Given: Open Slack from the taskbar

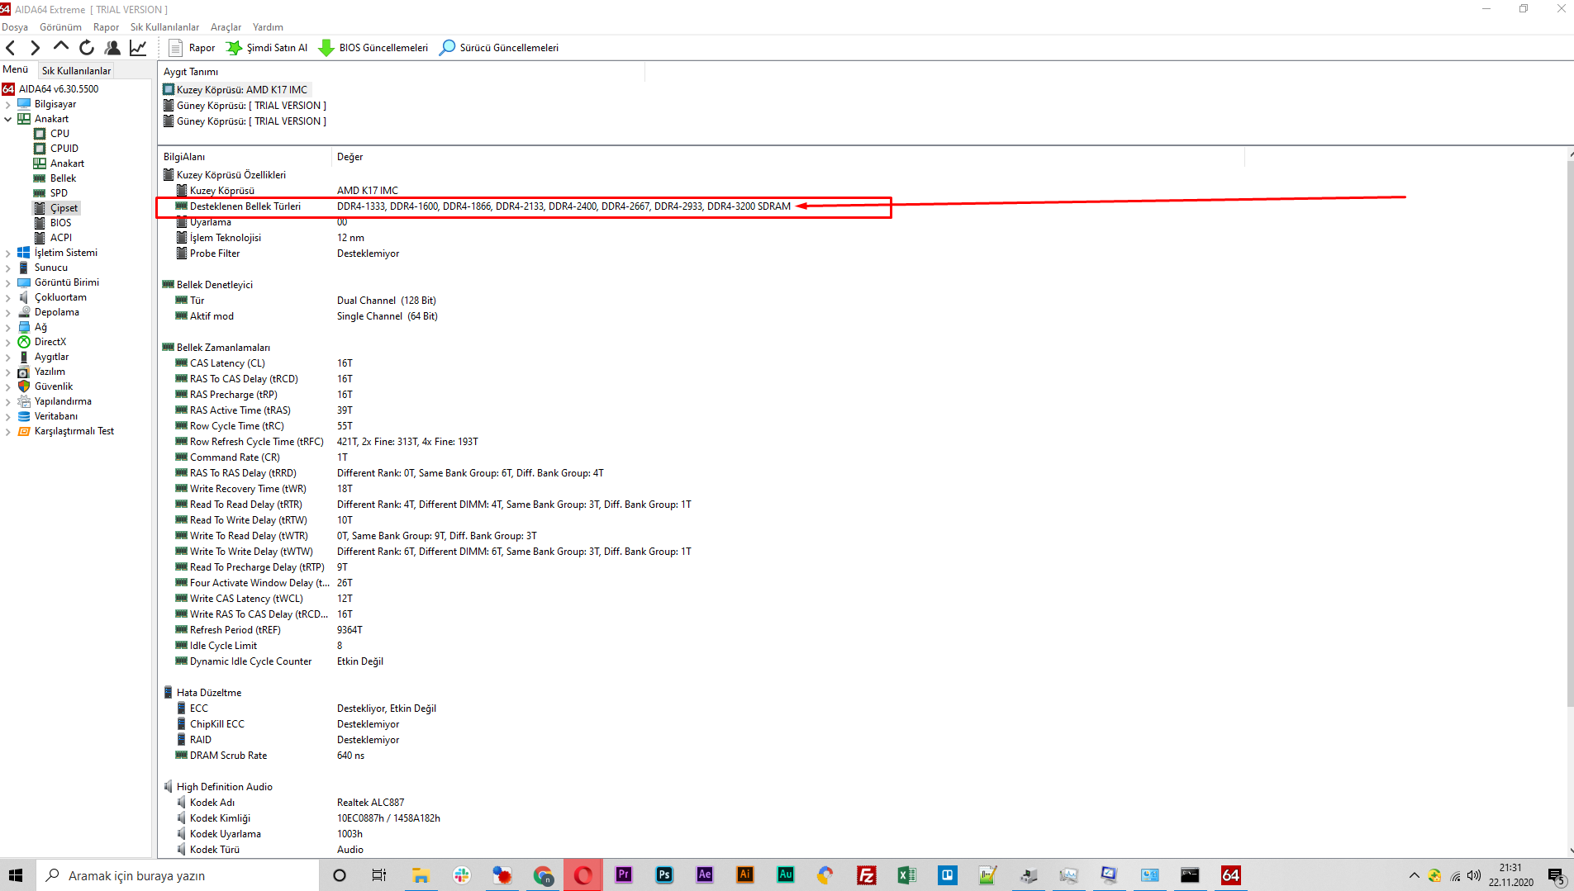Looking at the screenshot, I should pyautogui.click(x=461, y=875).
